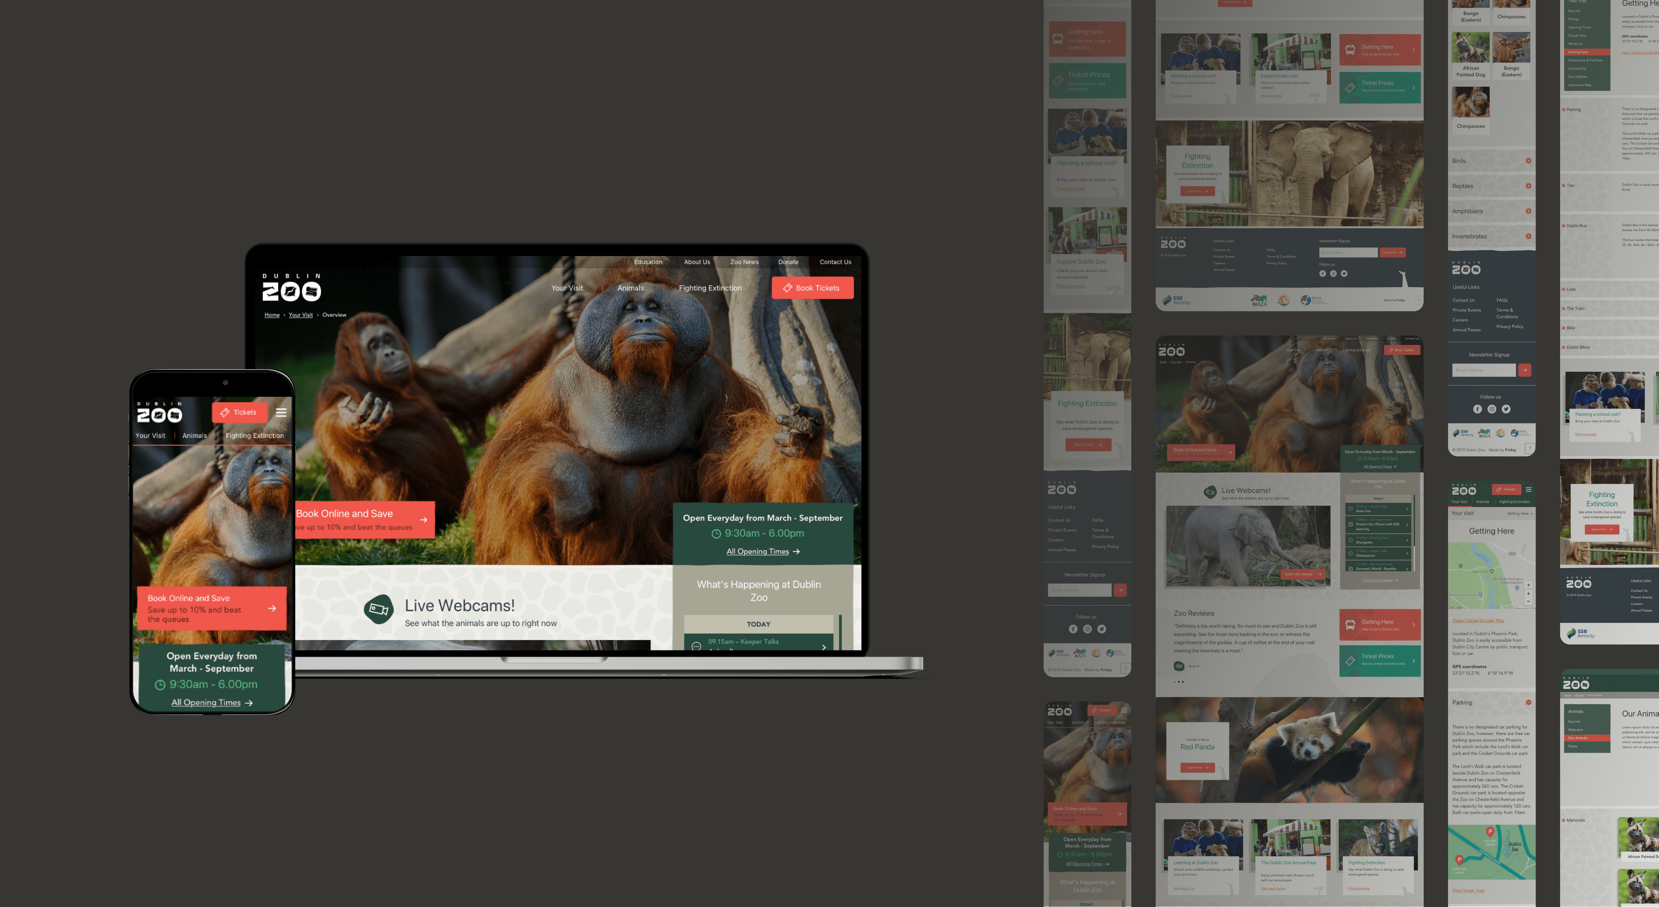Click the arrow on the laptop's Book Online and Save banner
Viewport: 1659px width, 907px height.
point(423,519)
